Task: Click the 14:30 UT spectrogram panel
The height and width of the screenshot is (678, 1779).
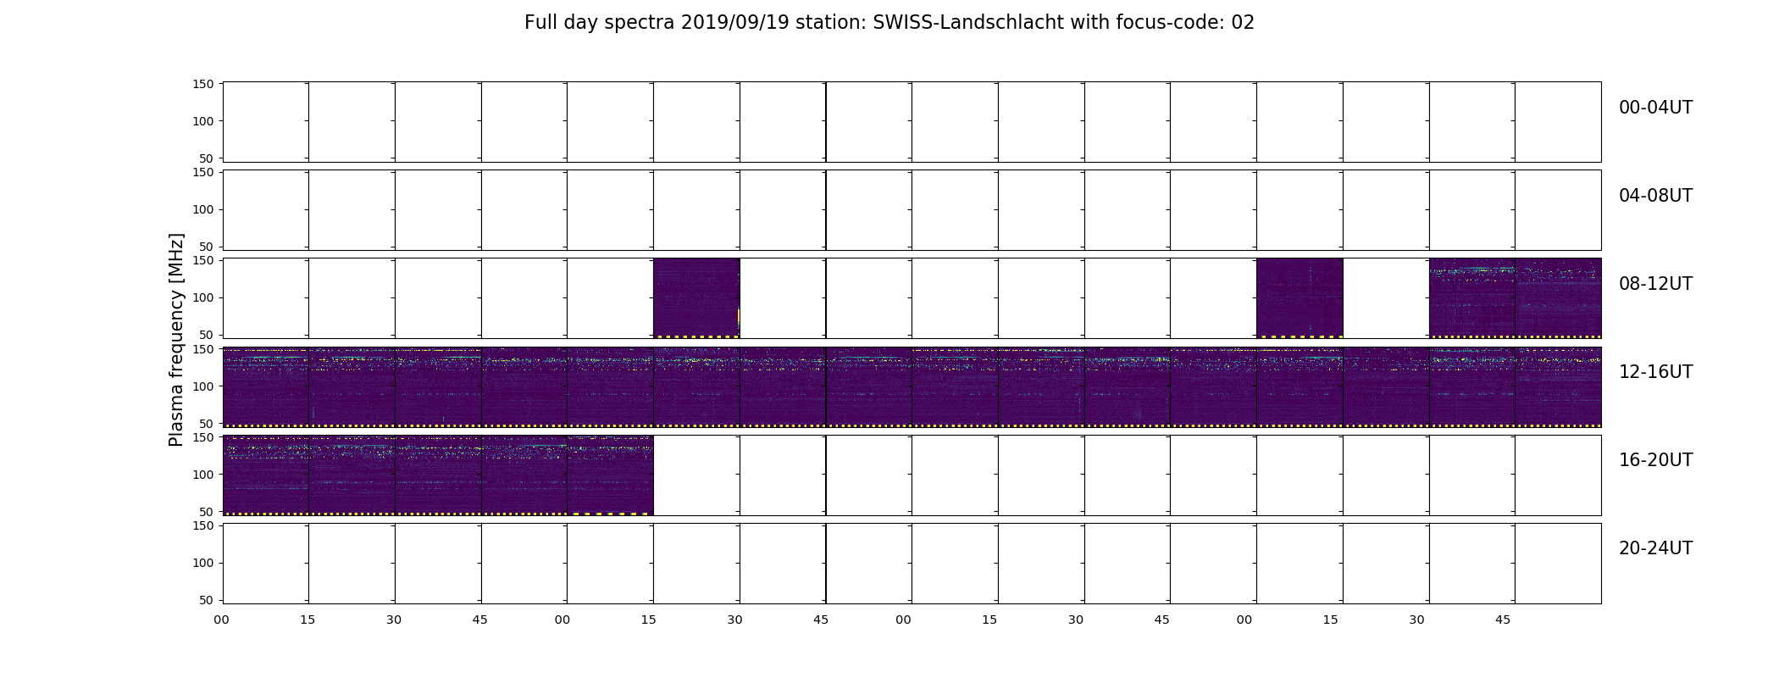Action: point(1128,386)
